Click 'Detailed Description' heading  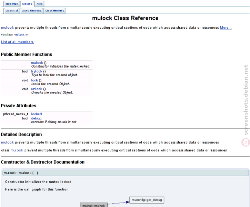(21, 135)
